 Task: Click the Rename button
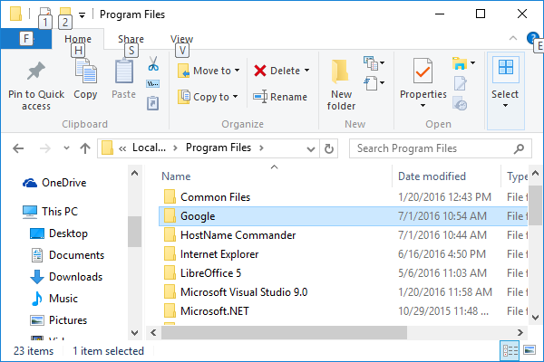coord(280,97)
